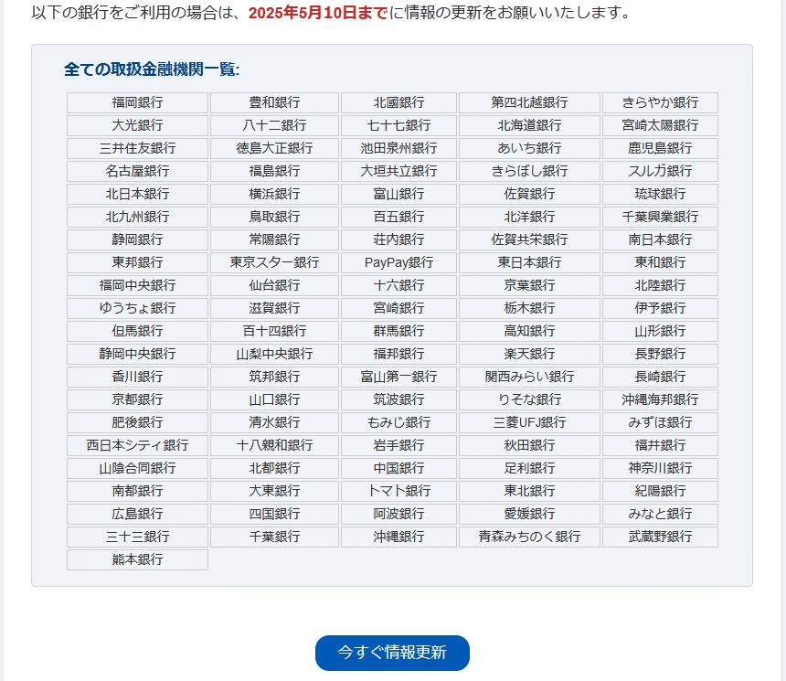The width and height of the screenshot is (786, 681).
Task: Select 北九州銀行 in the table
Action: tap(137, 218)
